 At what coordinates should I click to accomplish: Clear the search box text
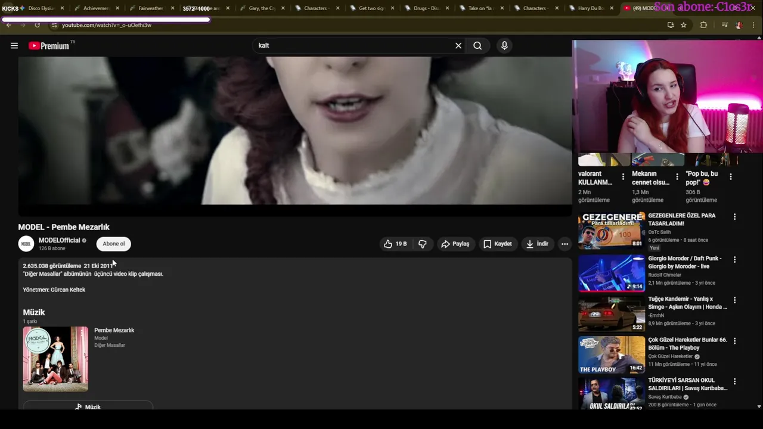(458, 46)
